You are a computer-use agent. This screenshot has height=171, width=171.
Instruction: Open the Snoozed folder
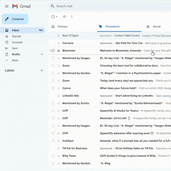click(x=17, y=42)
